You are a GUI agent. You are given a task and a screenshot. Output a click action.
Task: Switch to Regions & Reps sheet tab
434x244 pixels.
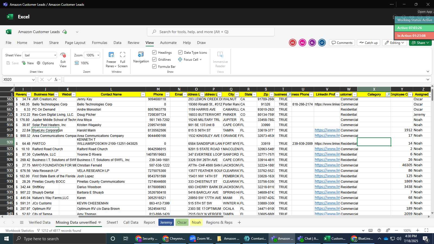219,222
